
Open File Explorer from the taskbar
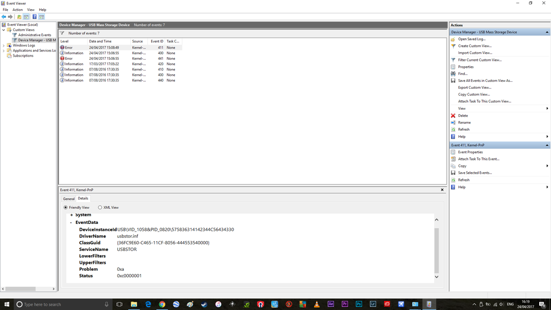134,305
